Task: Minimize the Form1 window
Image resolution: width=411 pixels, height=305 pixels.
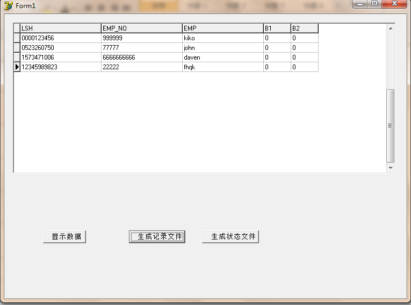Action: pyautogui.click(x=360, y=4)
